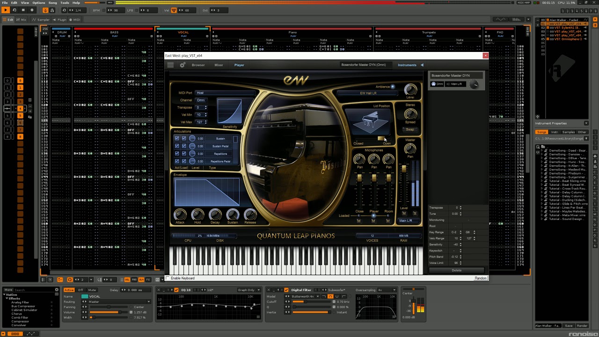
Task: Collapse the Effects subfolder
Action: click(7, 299)
